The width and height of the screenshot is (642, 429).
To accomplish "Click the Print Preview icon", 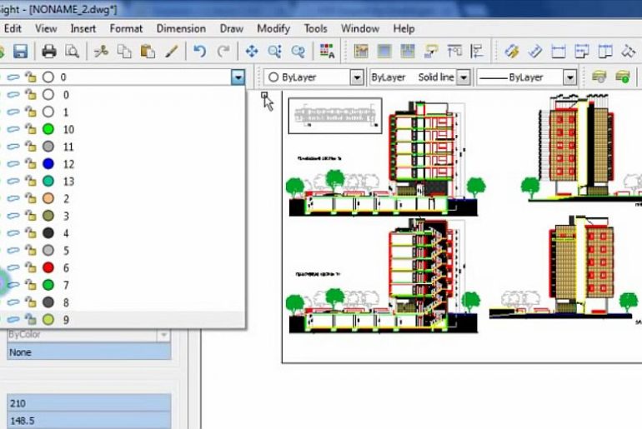I will pyautogui.click(x=72, y=52).
